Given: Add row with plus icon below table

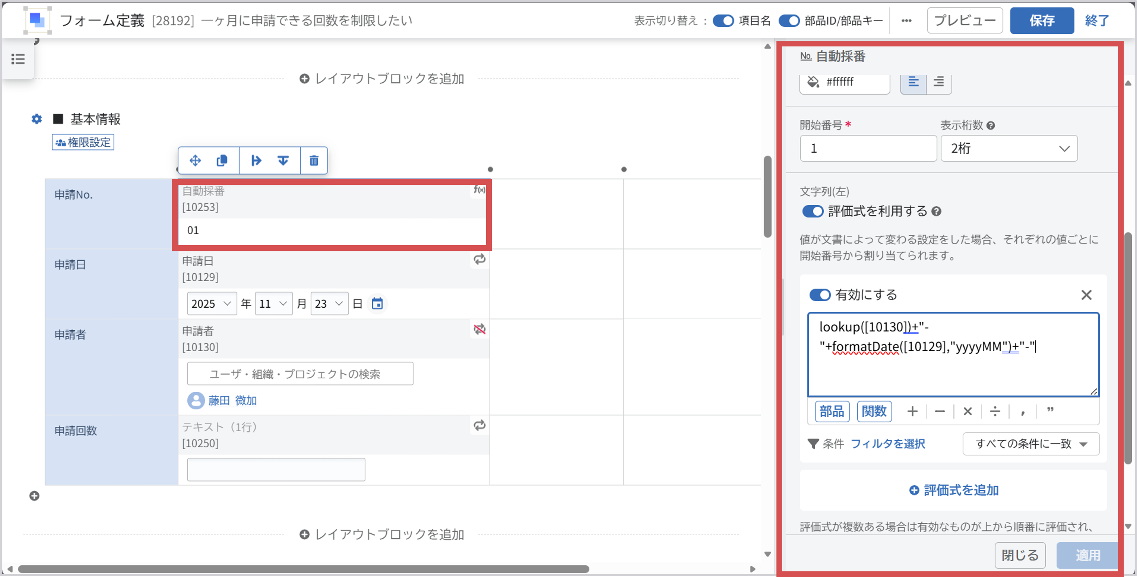Looking at the screenshot, I should pyautogui.click(x=34, y=496).
